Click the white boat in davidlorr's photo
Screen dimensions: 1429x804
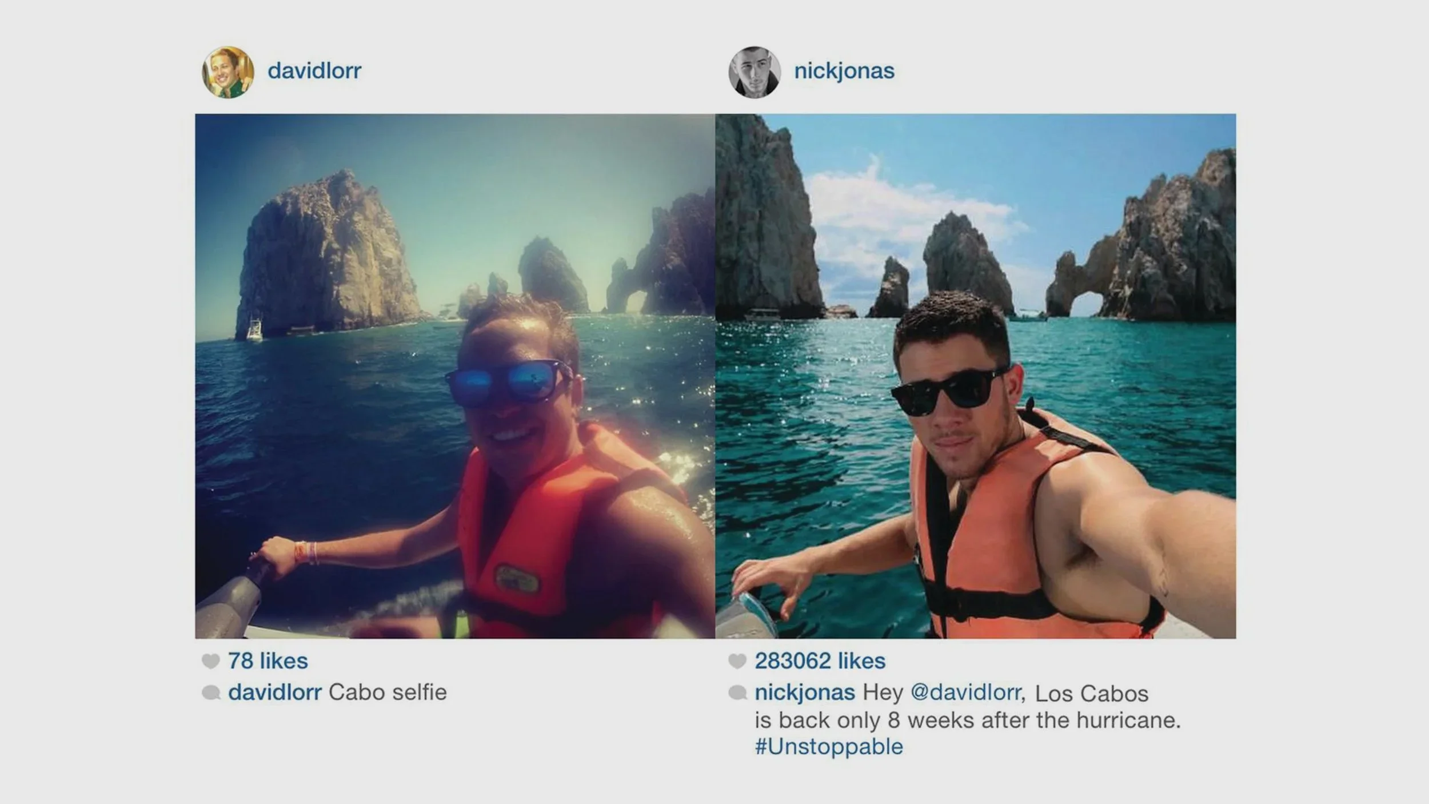point(255,331)
